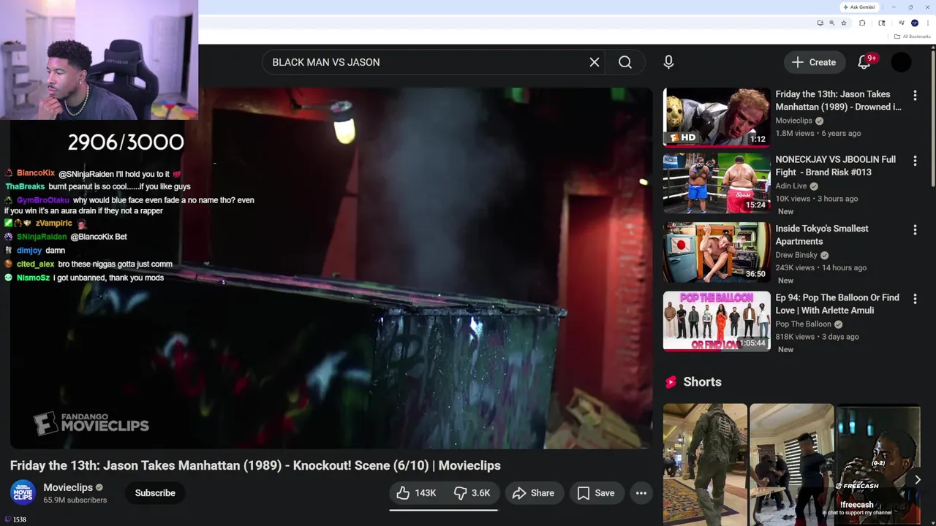This screenshot has height=526, width=936.
Task: Dislike the video showing 3.6K
Action: [472, 493]
